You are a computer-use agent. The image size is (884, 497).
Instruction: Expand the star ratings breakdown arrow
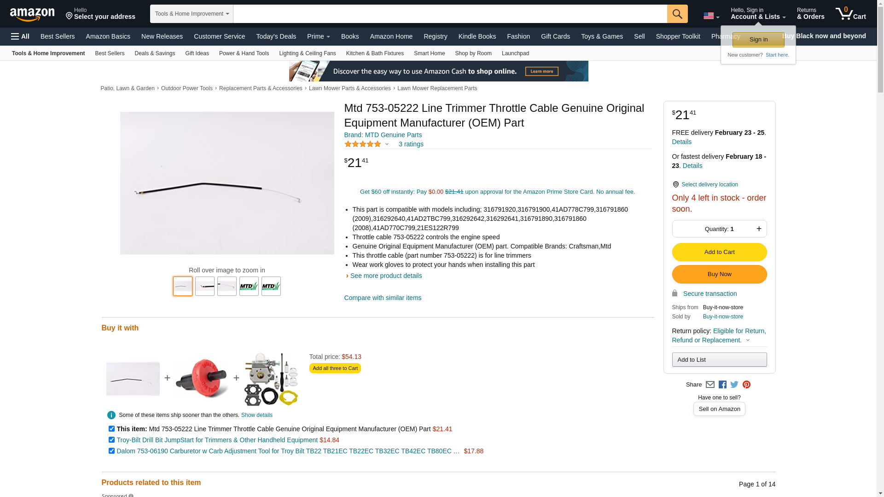pos(387,144)
